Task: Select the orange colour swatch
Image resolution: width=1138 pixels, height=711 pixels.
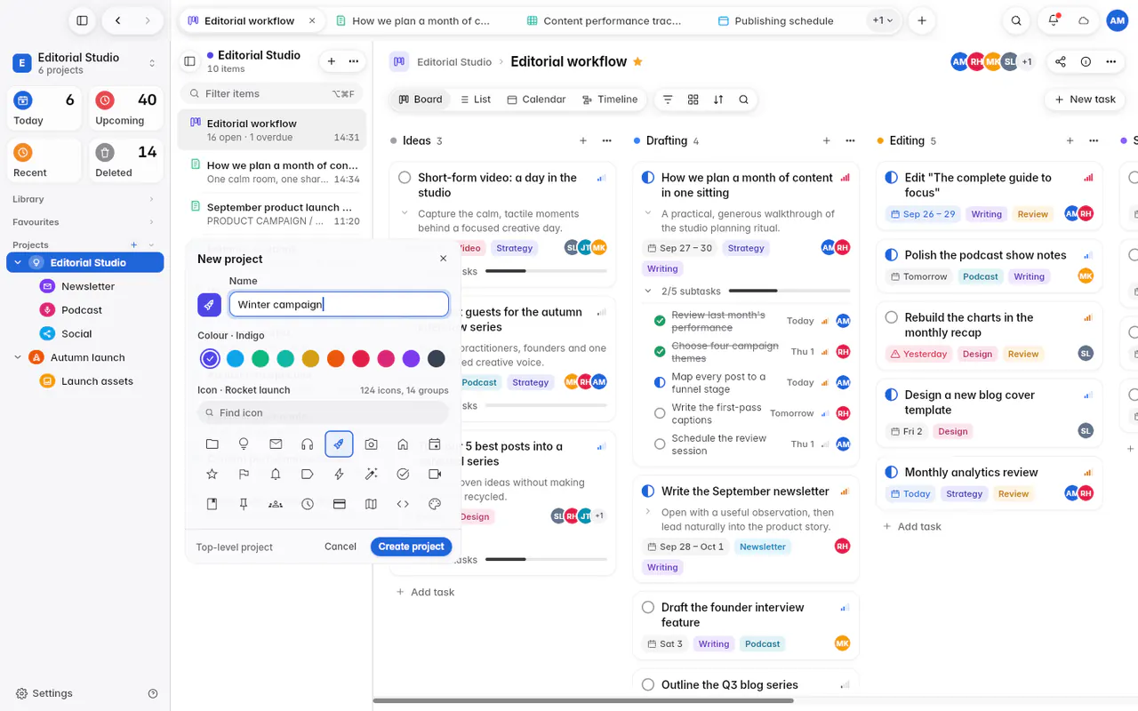Action: point(335,358)
